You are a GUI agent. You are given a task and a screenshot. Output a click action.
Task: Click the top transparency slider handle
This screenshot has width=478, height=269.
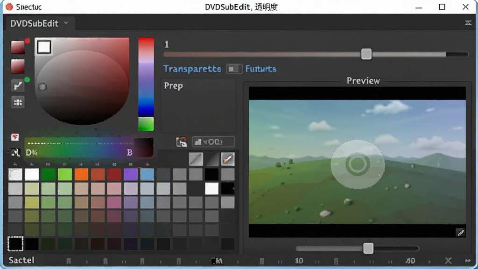tap(366, 54)
